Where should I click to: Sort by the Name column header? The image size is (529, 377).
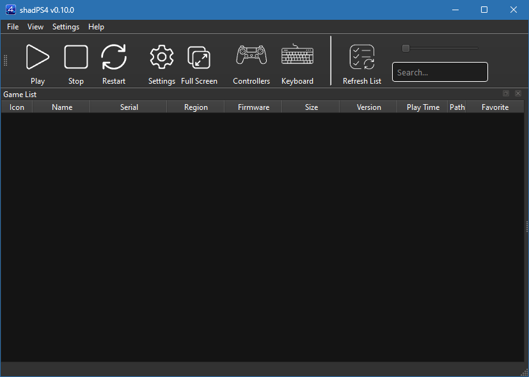[62, 107]
